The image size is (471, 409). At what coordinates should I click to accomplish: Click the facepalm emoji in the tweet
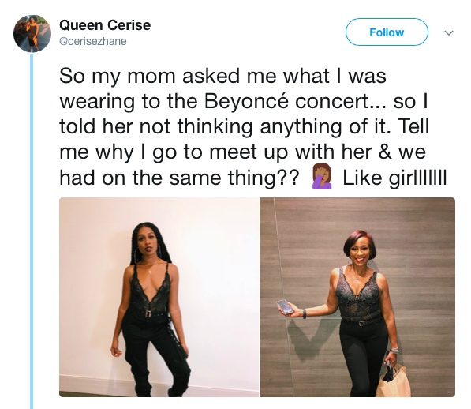(322, 176)
